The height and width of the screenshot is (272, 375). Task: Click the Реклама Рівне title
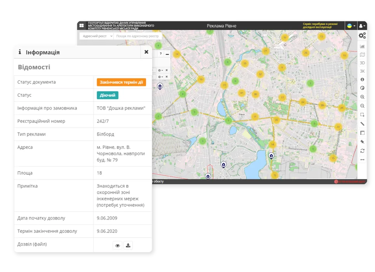click(x=221, y=26)
